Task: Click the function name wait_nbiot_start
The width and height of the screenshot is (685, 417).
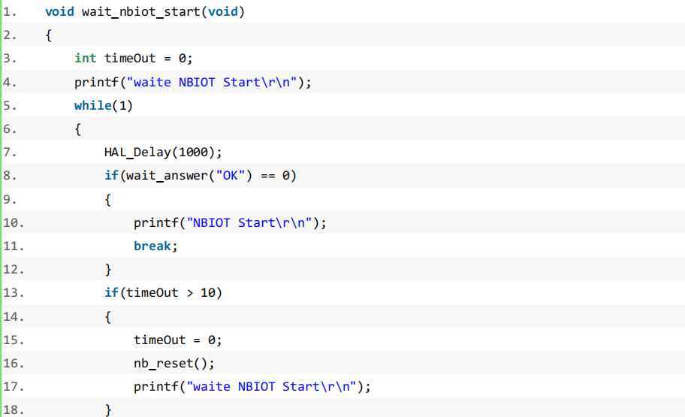Action: point(140,12)
